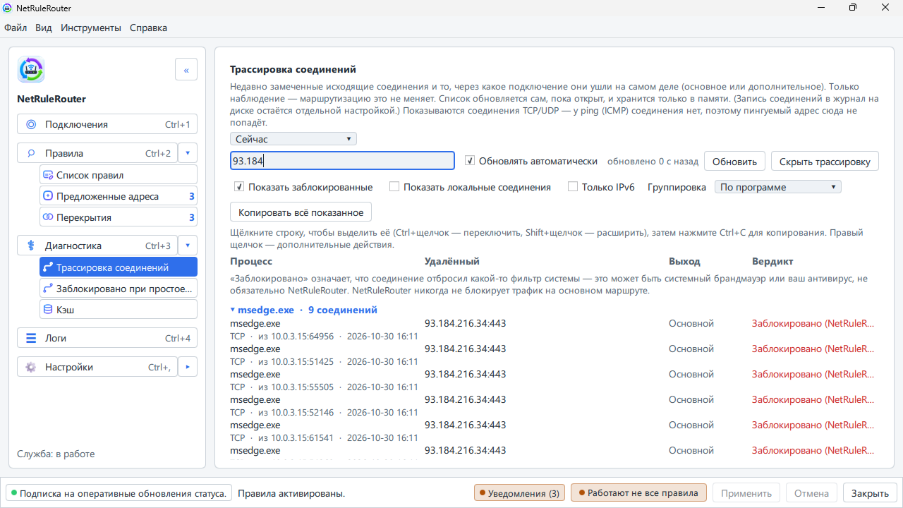Open Список правил item icon
The width and height of the screenshot is (903, 508).
pos(48,175)
